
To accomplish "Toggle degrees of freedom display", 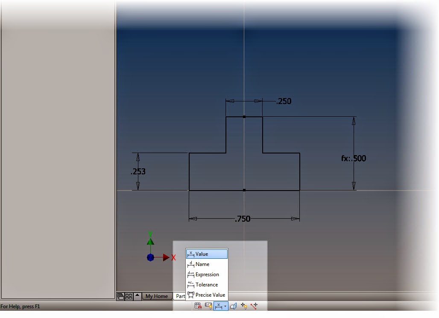I will (243, 305).
